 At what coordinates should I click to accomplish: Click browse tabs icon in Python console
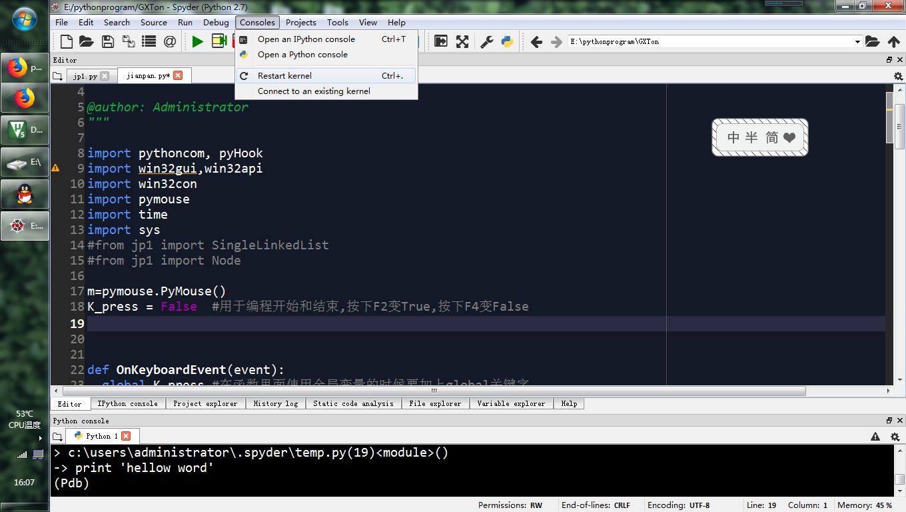[x=57, y=436]
